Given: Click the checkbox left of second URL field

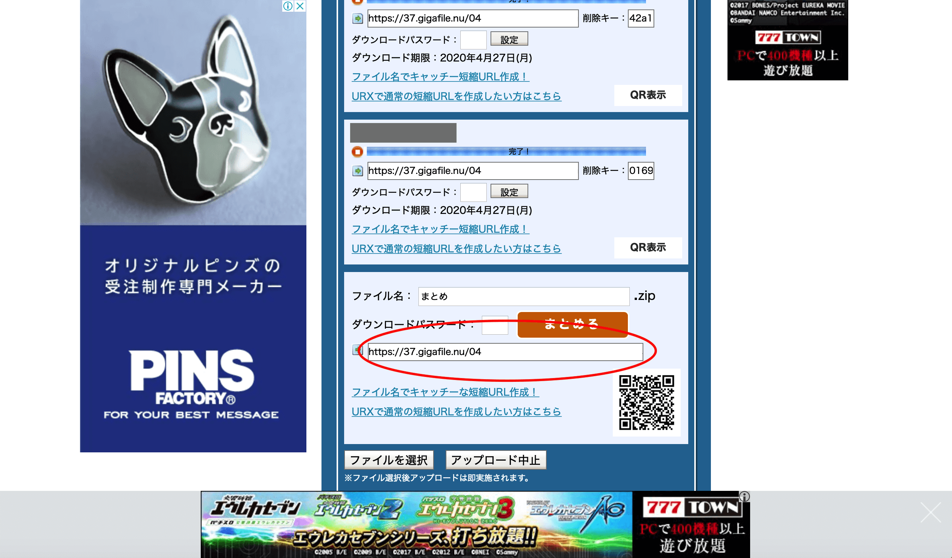Looking at the screenshot, I should click(358, 170).
